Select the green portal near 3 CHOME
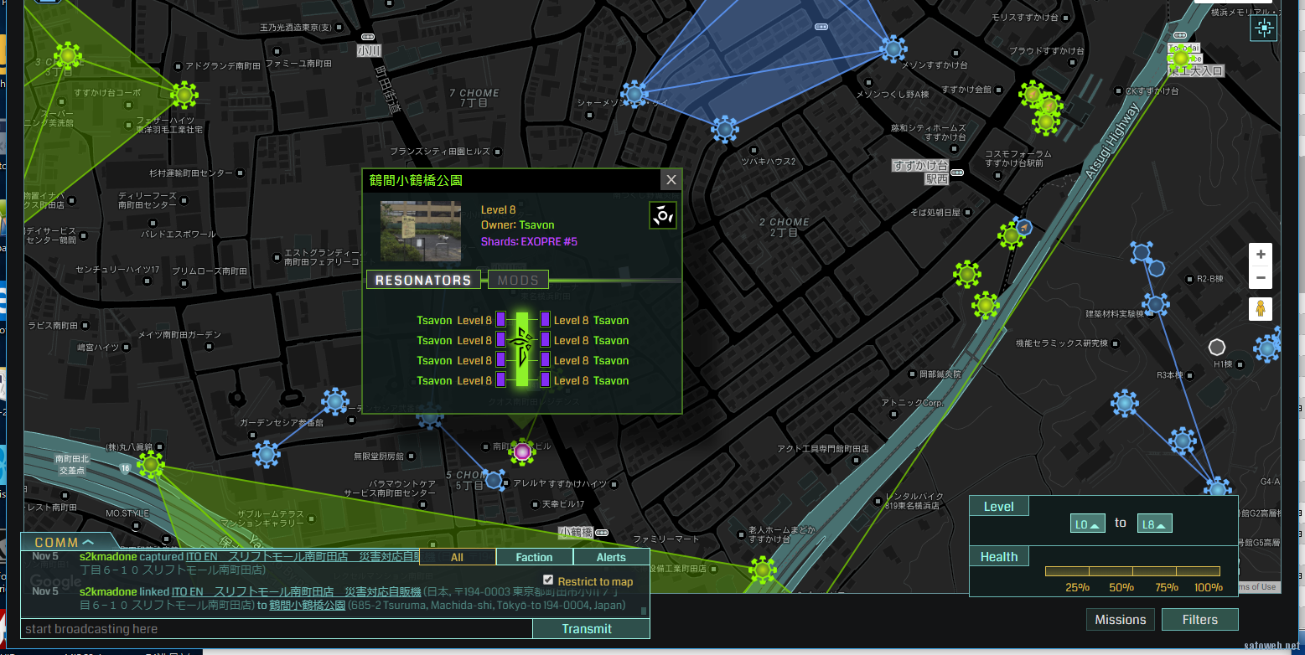The image size is (1305, 655). coord(68,56)
